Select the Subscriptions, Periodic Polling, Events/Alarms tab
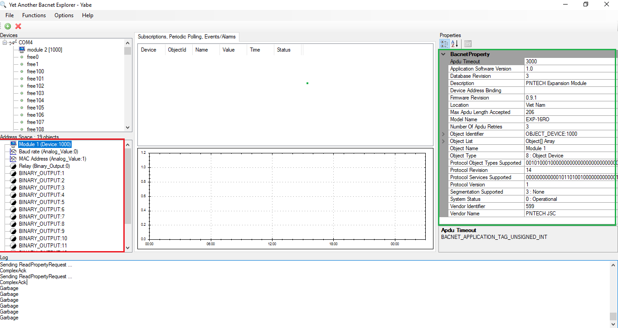The height and width of the screenshot is (328, 618). click(x=186, y=37)
